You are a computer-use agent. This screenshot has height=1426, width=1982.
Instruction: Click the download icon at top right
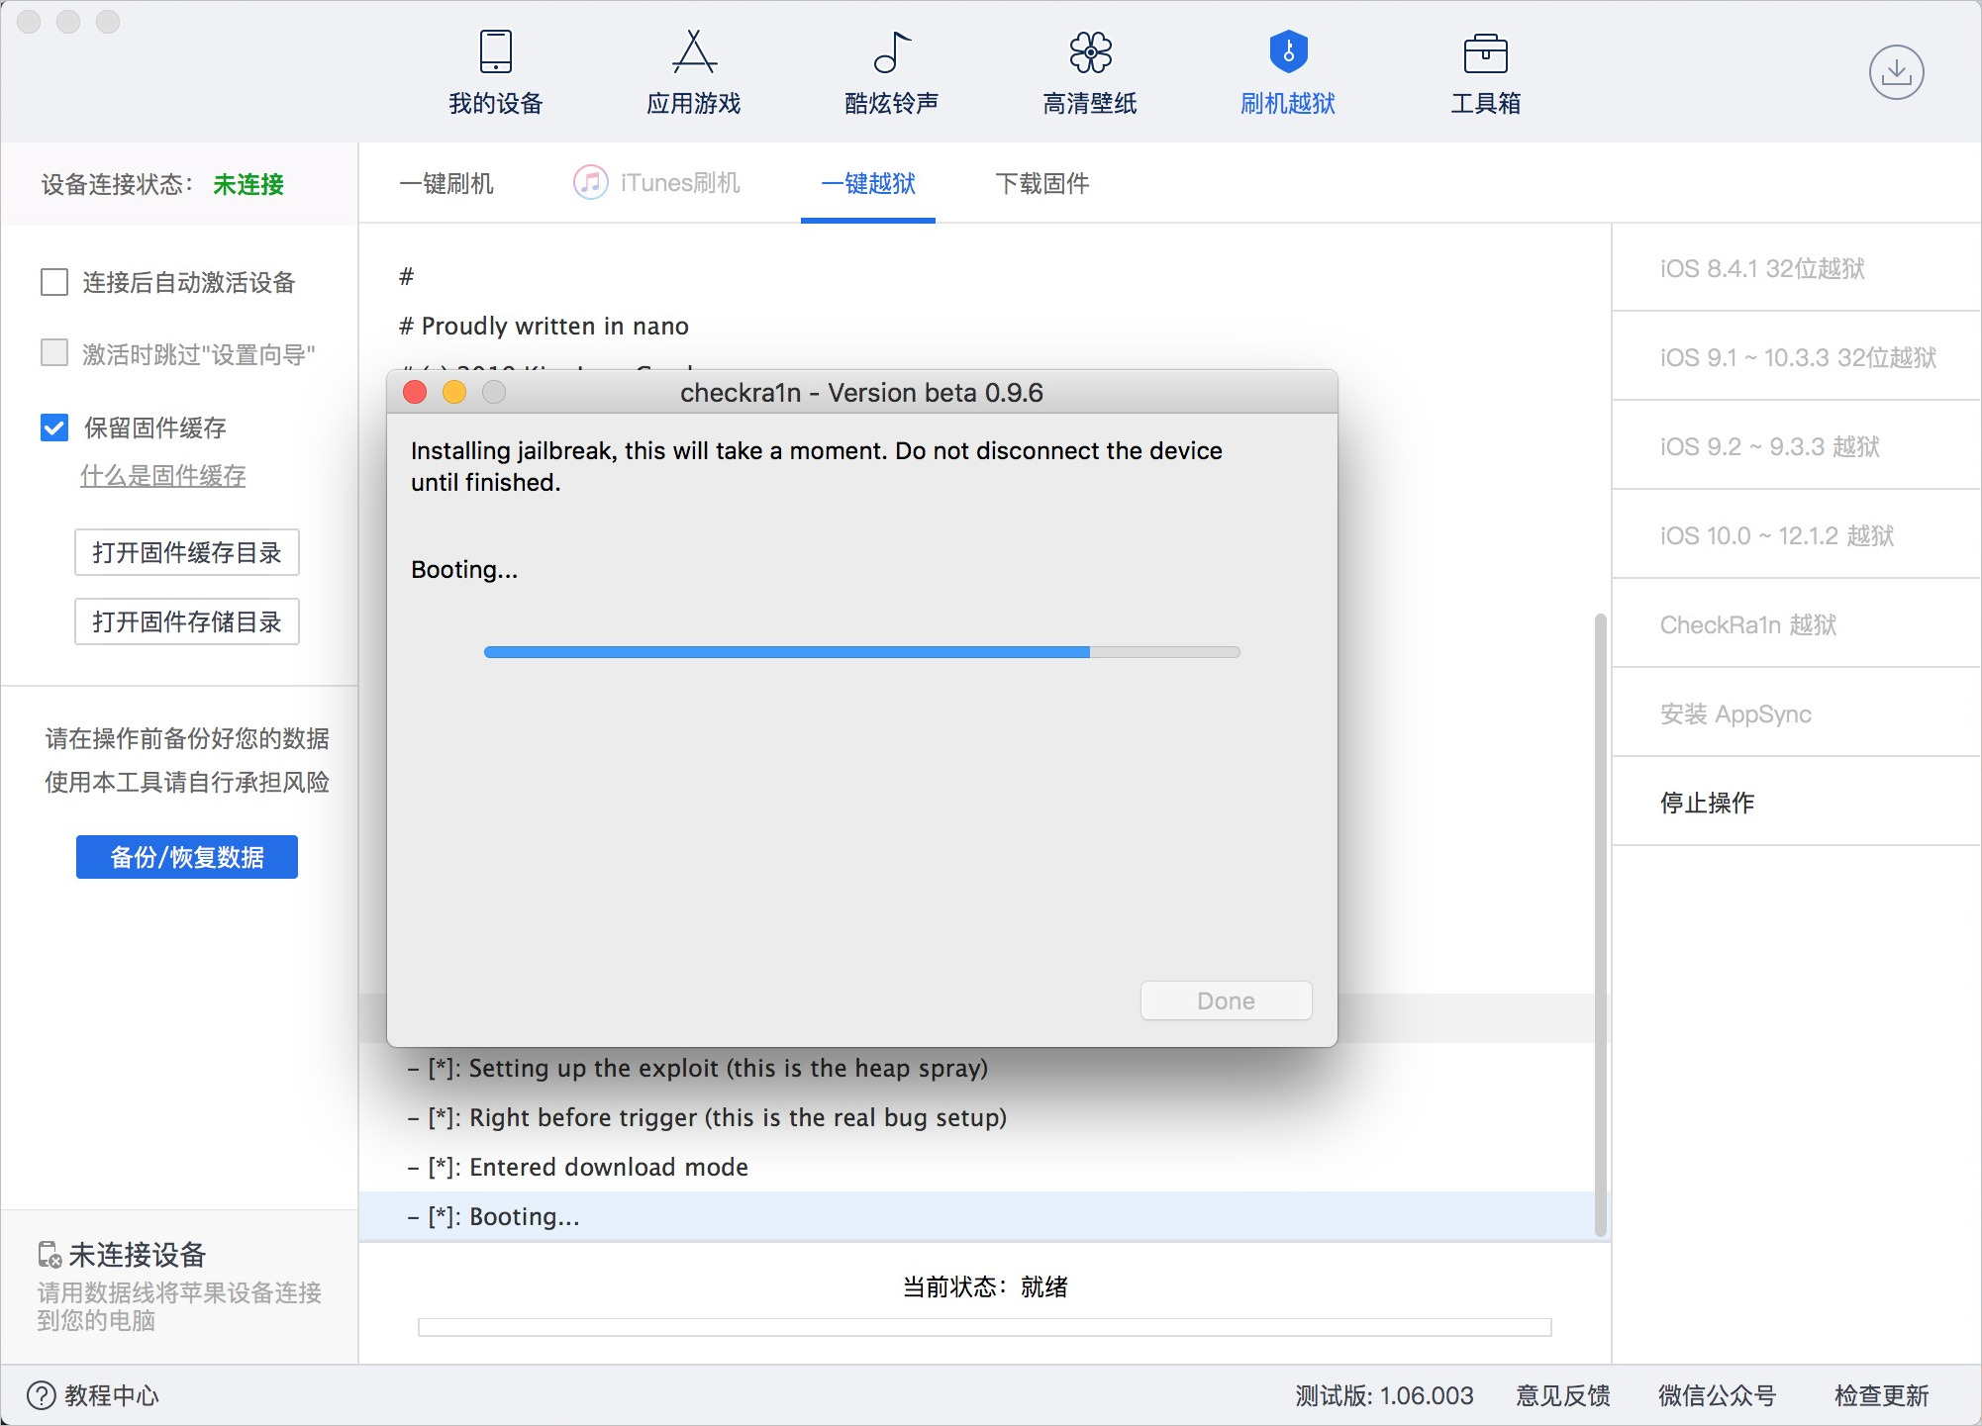pyautogui.click(x=1898, y=71)
